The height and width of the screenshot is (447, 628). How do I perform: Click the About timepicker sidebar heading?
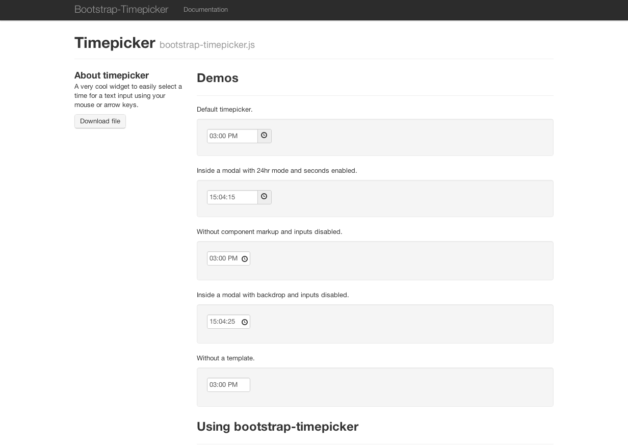coord(112,75)
